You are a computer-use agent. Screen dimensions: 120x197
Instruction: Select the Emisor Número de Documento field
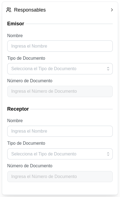tap(60, 91)
